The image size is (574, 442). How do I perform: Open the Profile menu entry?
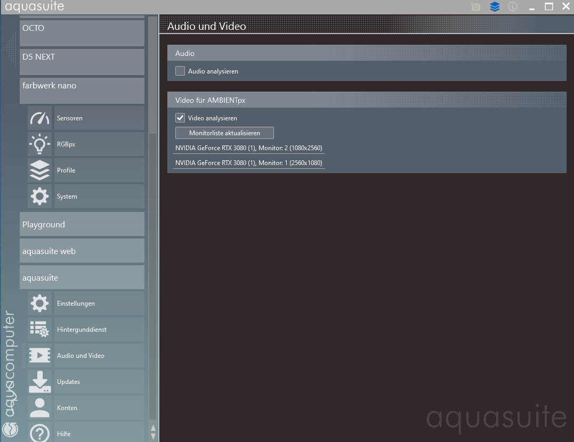(99, 170)
